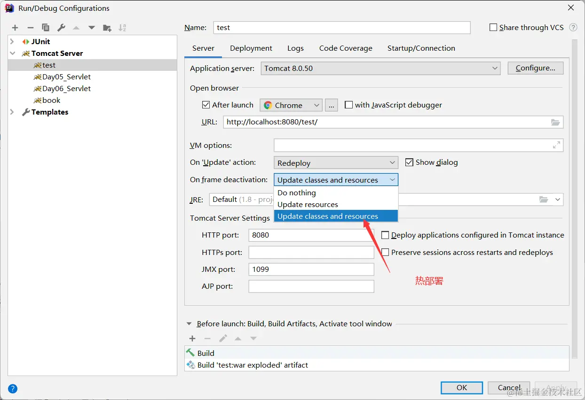Open the On 'Update' action Redeploy dropdown

(x=336, y=163)
